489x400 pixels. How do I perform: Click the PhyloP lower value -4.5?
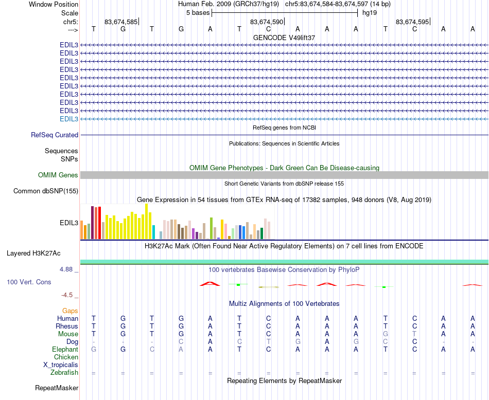click(x=67, y=295)
